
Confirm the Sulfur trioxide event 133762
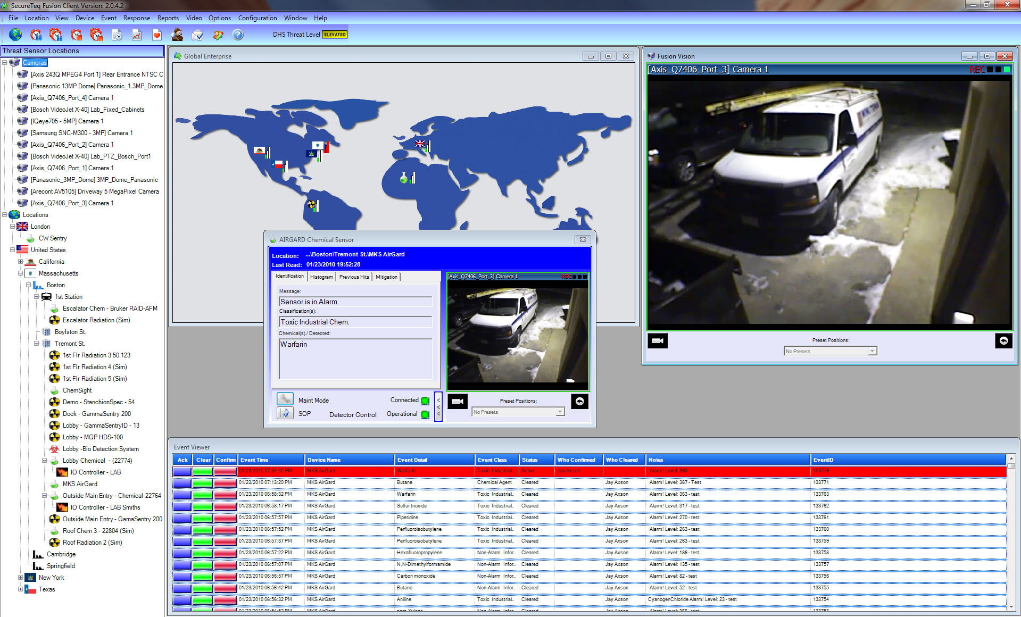[x=225, y=506]
